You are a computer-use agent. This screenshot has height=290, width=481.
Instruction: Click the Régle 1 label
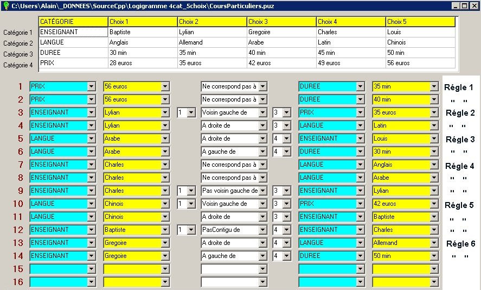pos(459,87)
